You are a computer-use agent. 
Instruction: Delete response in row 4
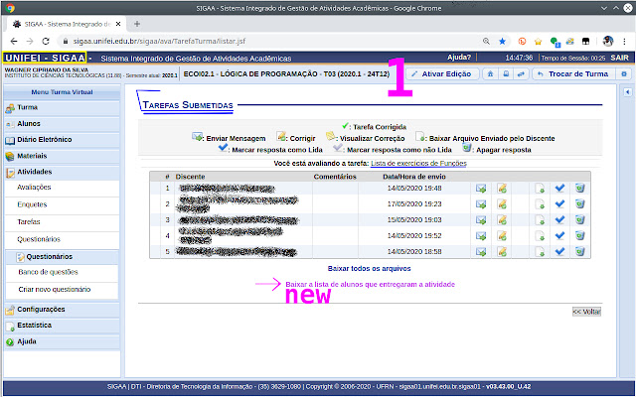580,236
